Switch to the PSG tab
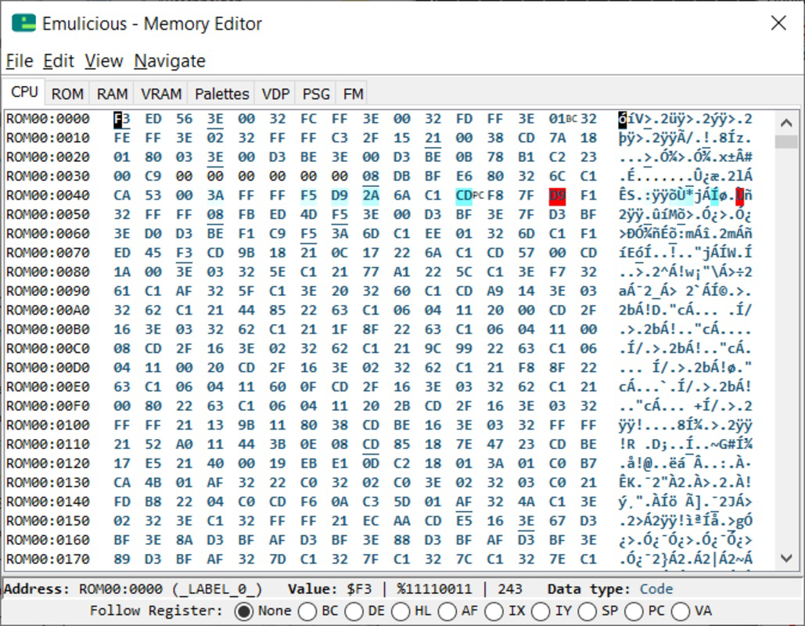 [316, 94]
